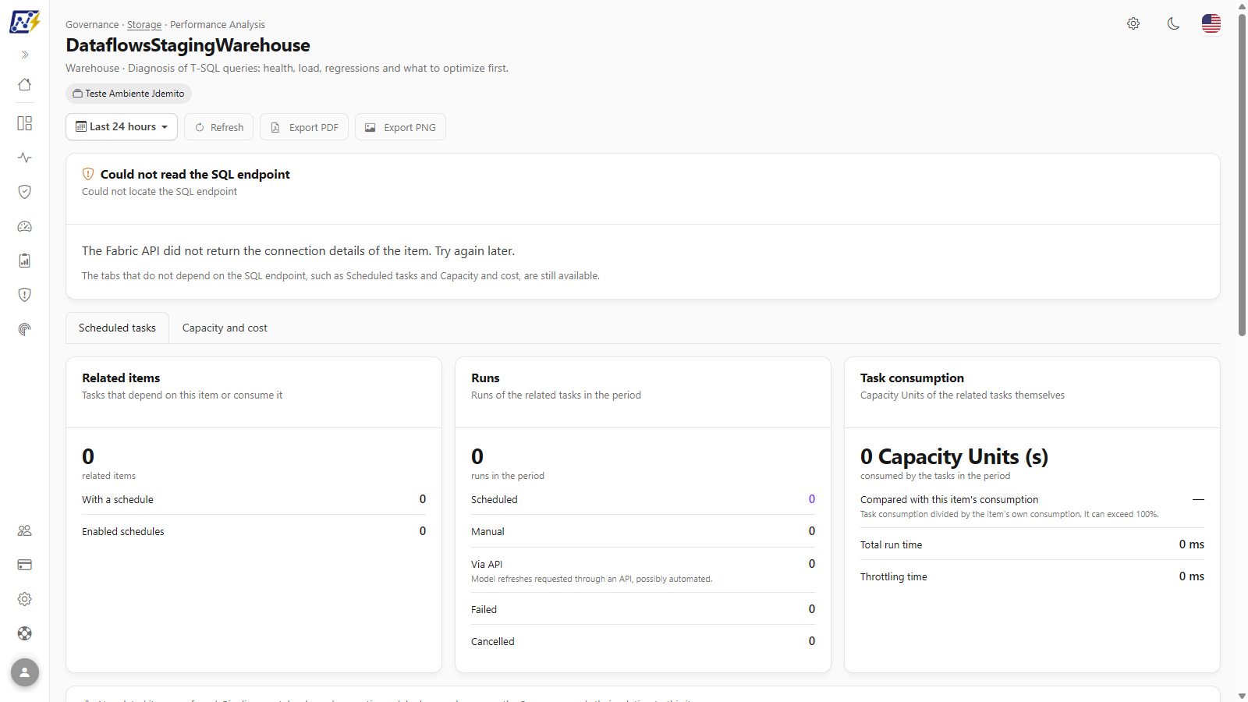Open the activity pulse icon in sidebar

[25, 158]
